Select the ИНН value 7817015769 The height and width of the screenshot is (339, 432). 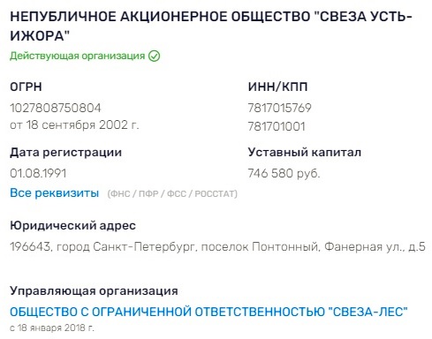[x=279, y=108]
